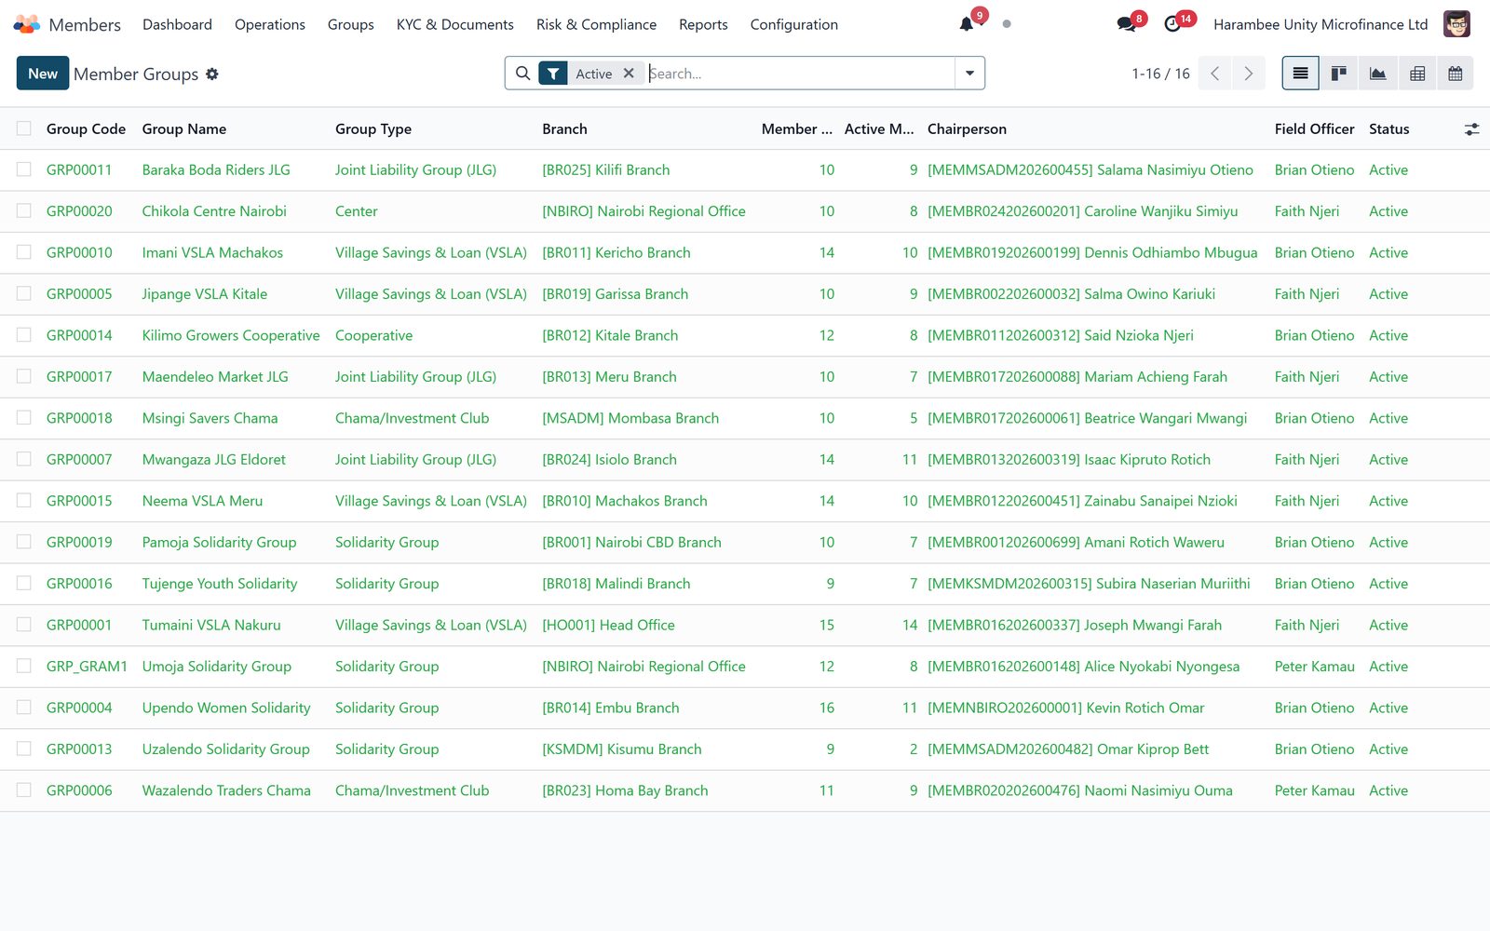This screenshot has width=1490, height=931.
Task: Open the company switcher Harambee Unity Microfinance
Action: (1321, 24)
